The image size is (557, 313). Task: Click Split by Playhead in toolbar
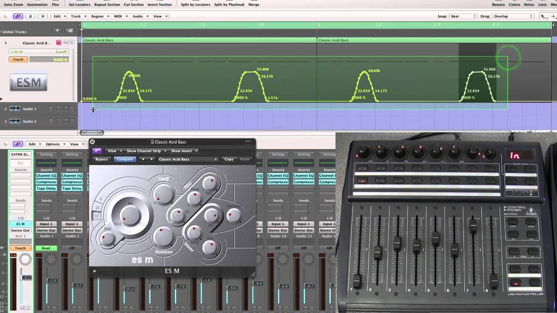[x=229, y=4]
